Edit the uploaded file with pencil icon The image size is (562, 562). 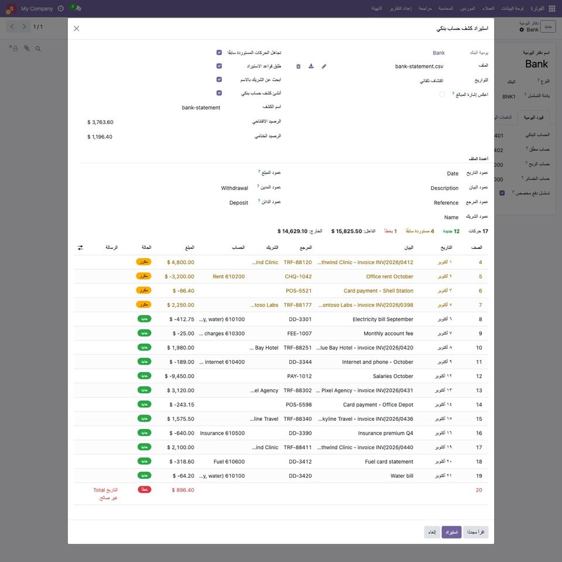point(324,66)
